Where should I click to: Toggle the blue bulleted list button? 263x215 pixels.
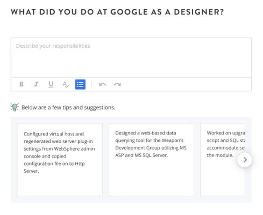tap(80, 84)
